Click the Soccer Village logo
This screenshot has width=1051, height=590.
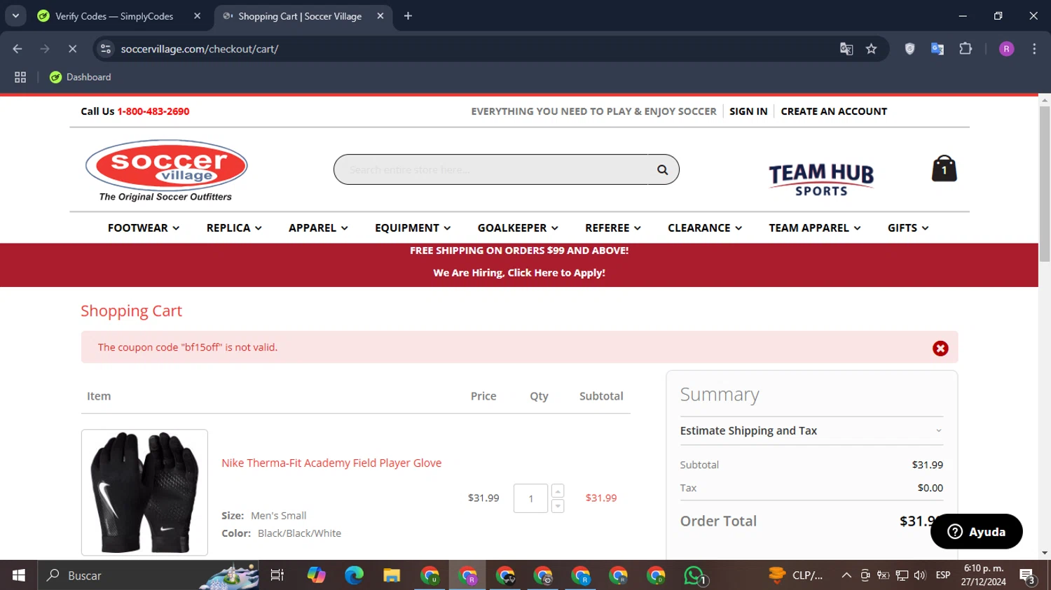click(x=166, y=170)
